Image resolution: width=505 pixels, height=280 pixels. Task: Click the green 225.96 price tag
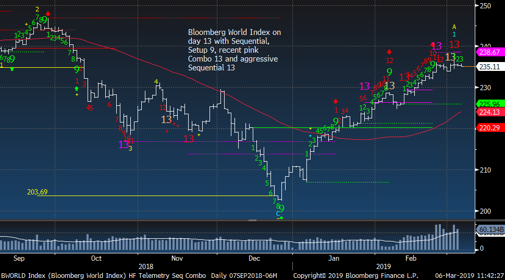[490, 104]
